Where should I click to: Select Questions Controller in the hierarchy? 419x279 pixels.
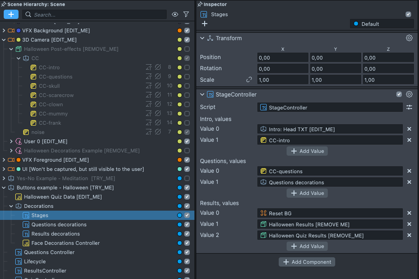(49, 252)
